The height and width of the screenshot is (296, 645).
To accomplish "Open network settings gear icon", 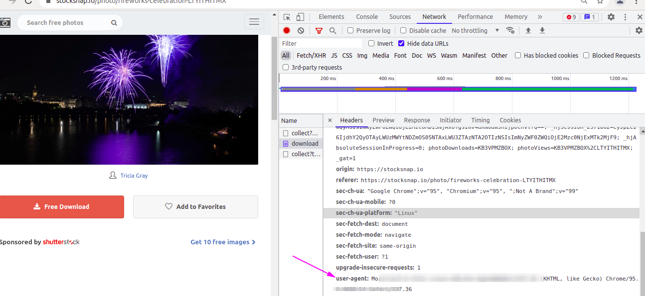I will click(639, 30).
